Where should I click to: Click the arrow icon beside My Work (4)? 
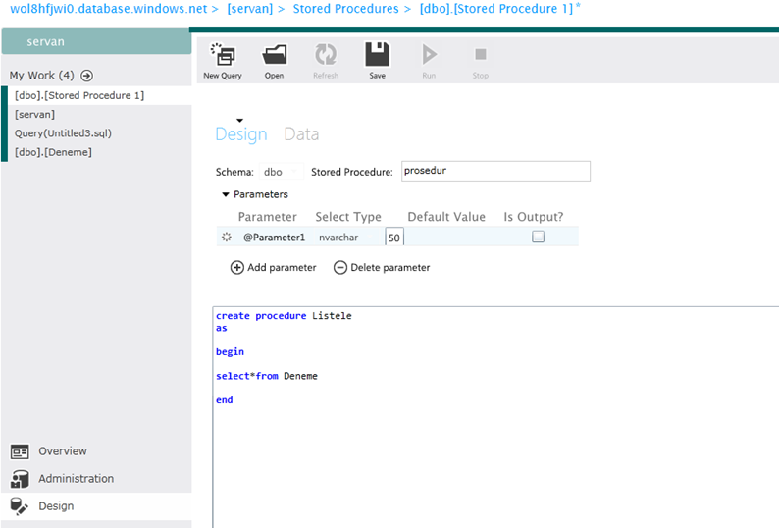(87, 76)
